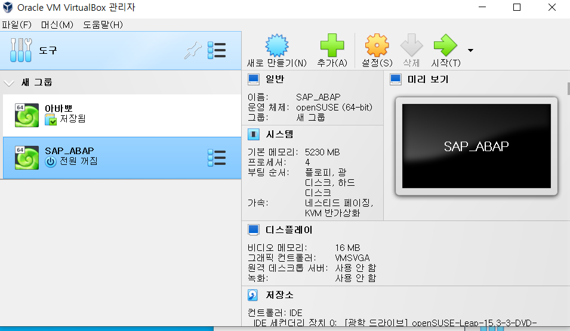Collapse the 새 그룹 group chevron
The height and width of the screenshot is (331, 570).
(x=9, y=83)
